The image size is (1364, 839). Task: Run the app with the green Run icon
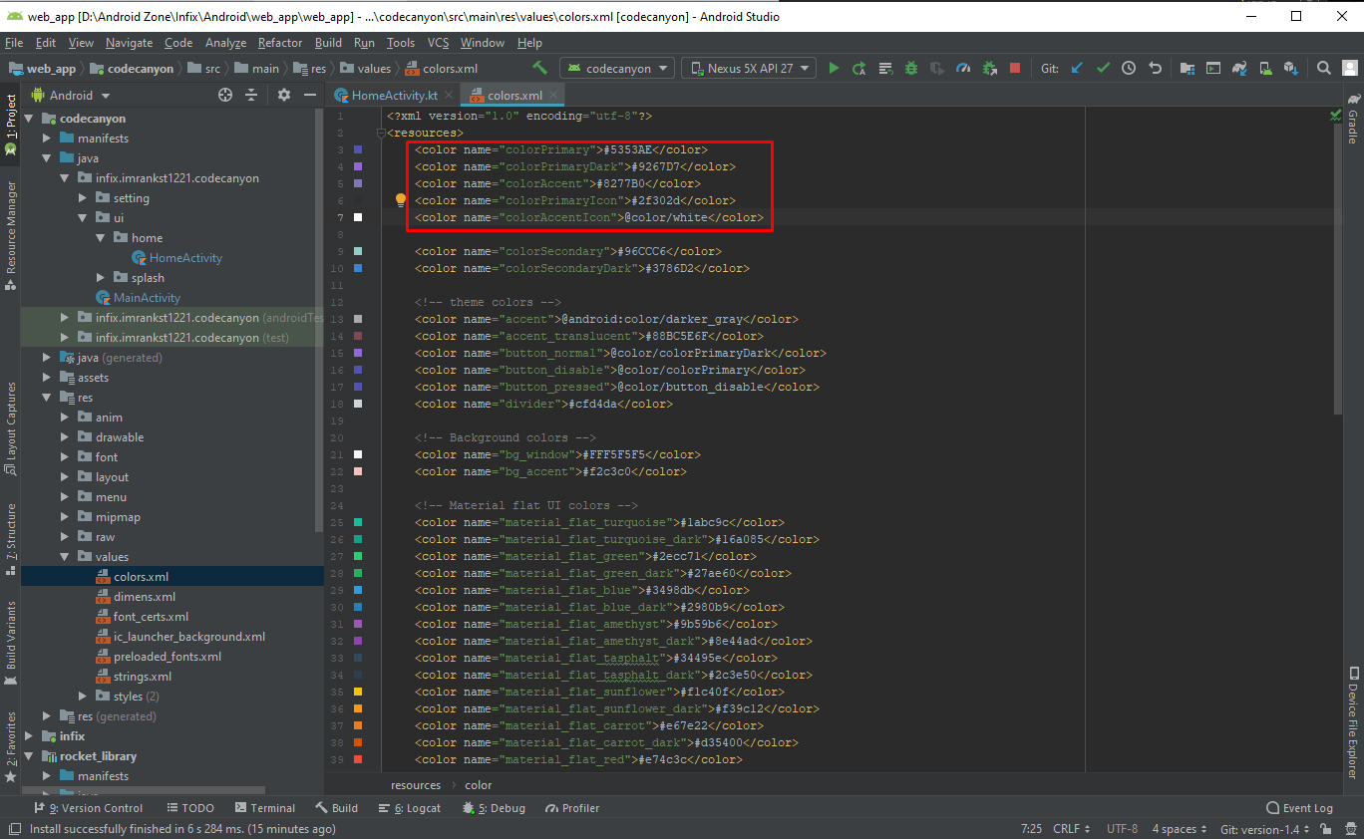[x=835, y=68]
